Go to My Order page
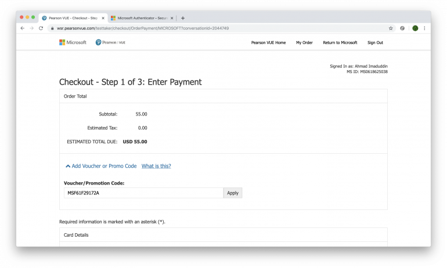 pyautogui.click(x=304, y=42)
